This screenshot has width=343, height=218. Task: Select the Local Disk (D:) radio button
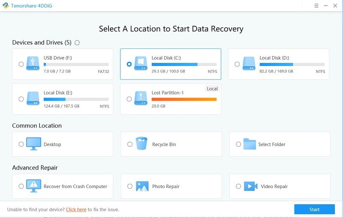[x=237, y=64]
